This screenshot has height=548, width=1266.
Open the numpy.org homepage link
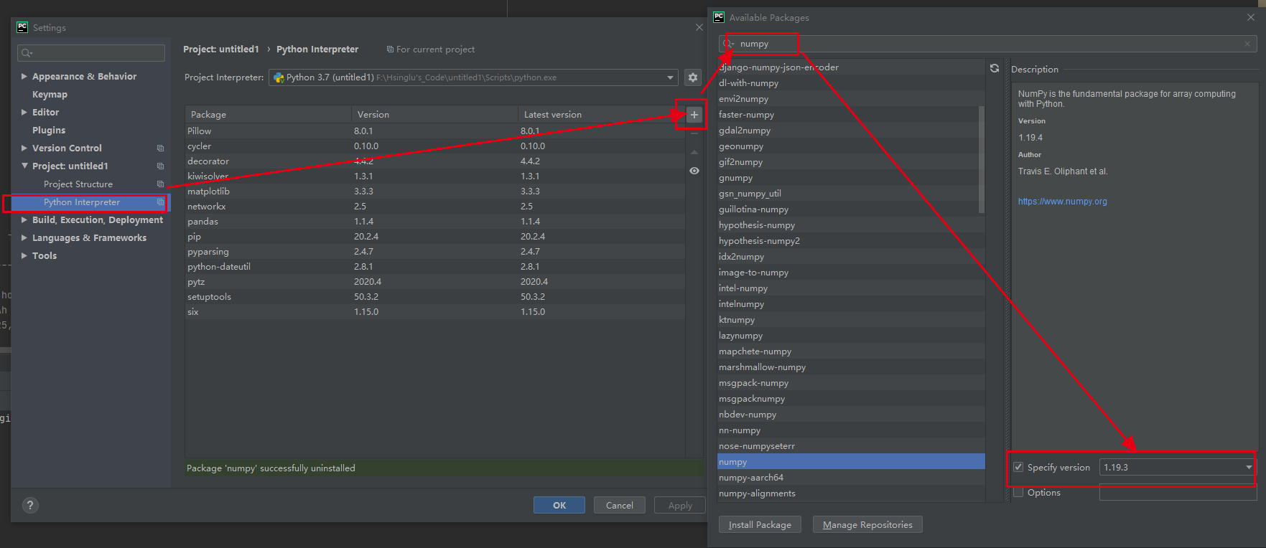pyautogui.click(x=1062, y=202)
